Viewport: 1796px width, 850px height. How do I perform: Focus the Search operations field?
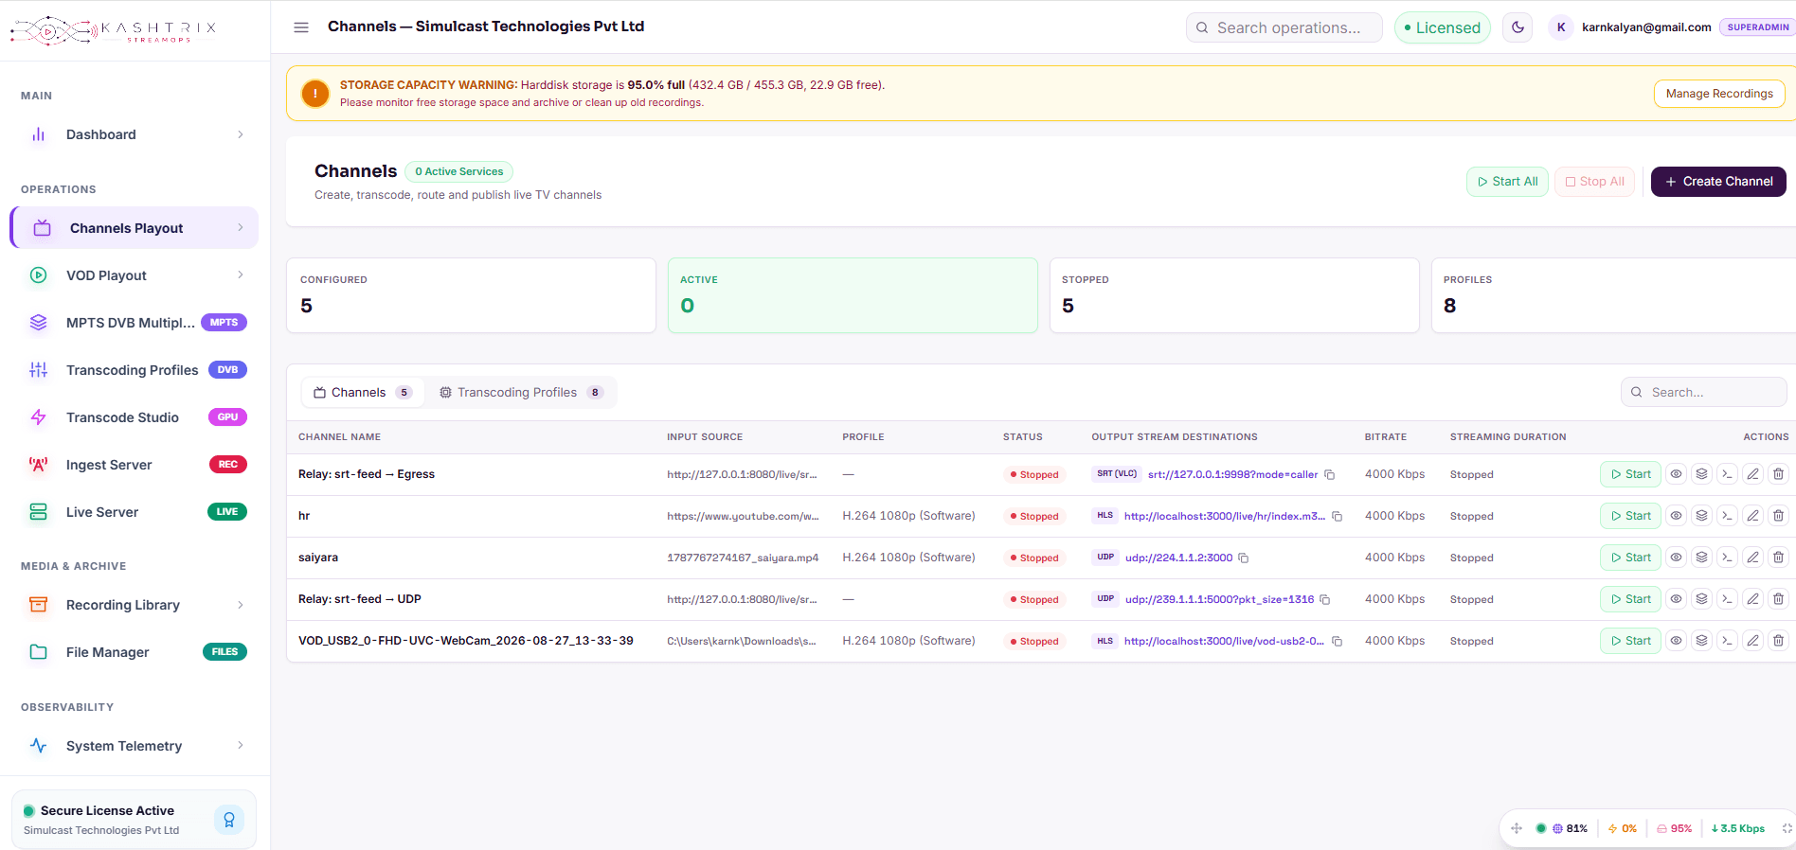coord(1284,27)
